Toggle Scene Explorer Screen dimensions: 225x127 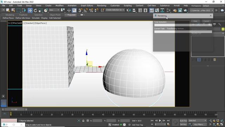(140, 10)
